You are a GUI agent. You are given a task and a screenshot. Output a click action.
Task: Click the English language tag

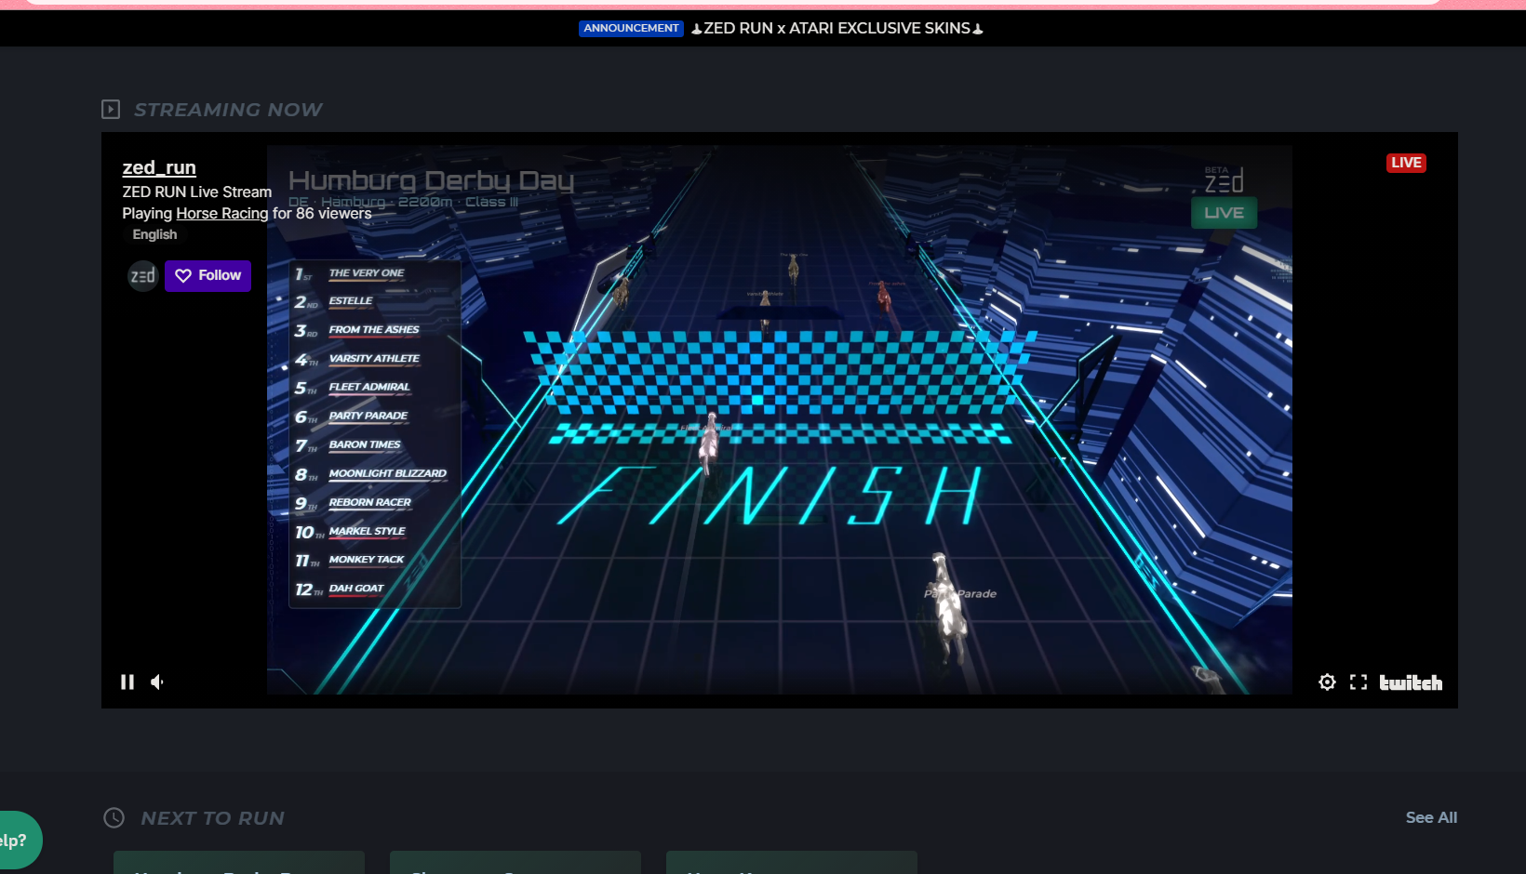point(154,234)
